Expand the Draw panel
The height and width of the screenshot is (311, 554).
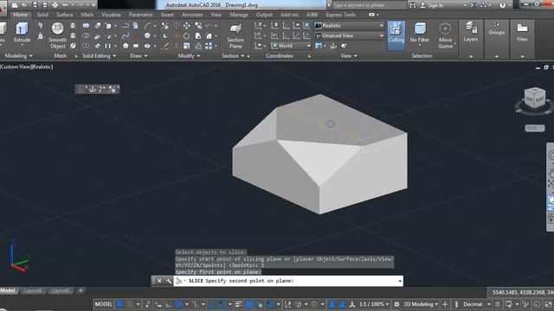click(x=138, y=55)
